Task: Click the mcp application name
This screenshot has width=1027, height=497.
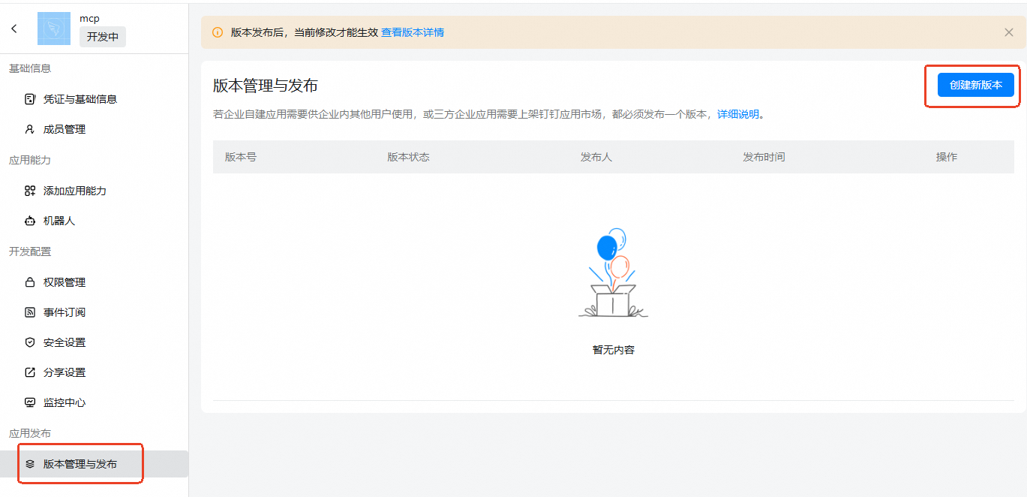Action: [89, 18]
